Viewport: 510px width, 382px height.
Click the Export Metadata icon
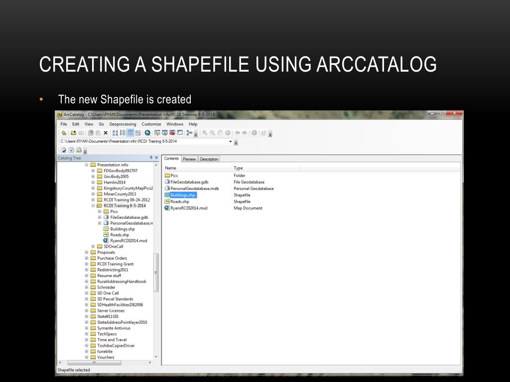pos(71,150)
